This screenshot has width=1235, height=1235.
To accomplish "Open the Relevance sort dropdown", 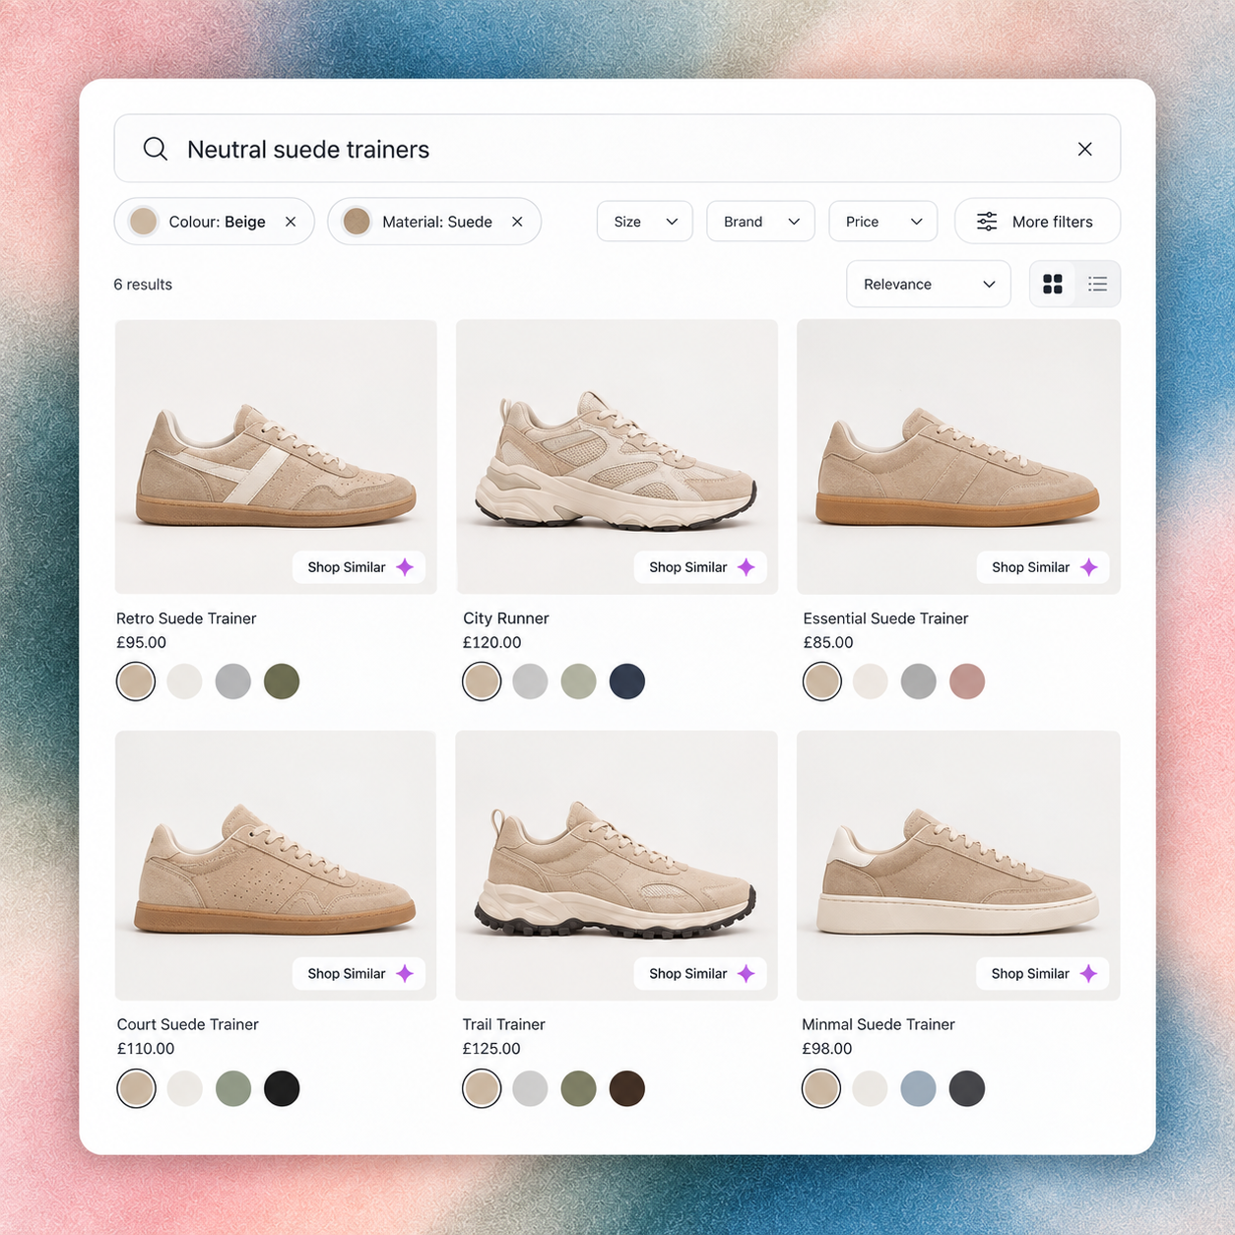I will [929, 284].
